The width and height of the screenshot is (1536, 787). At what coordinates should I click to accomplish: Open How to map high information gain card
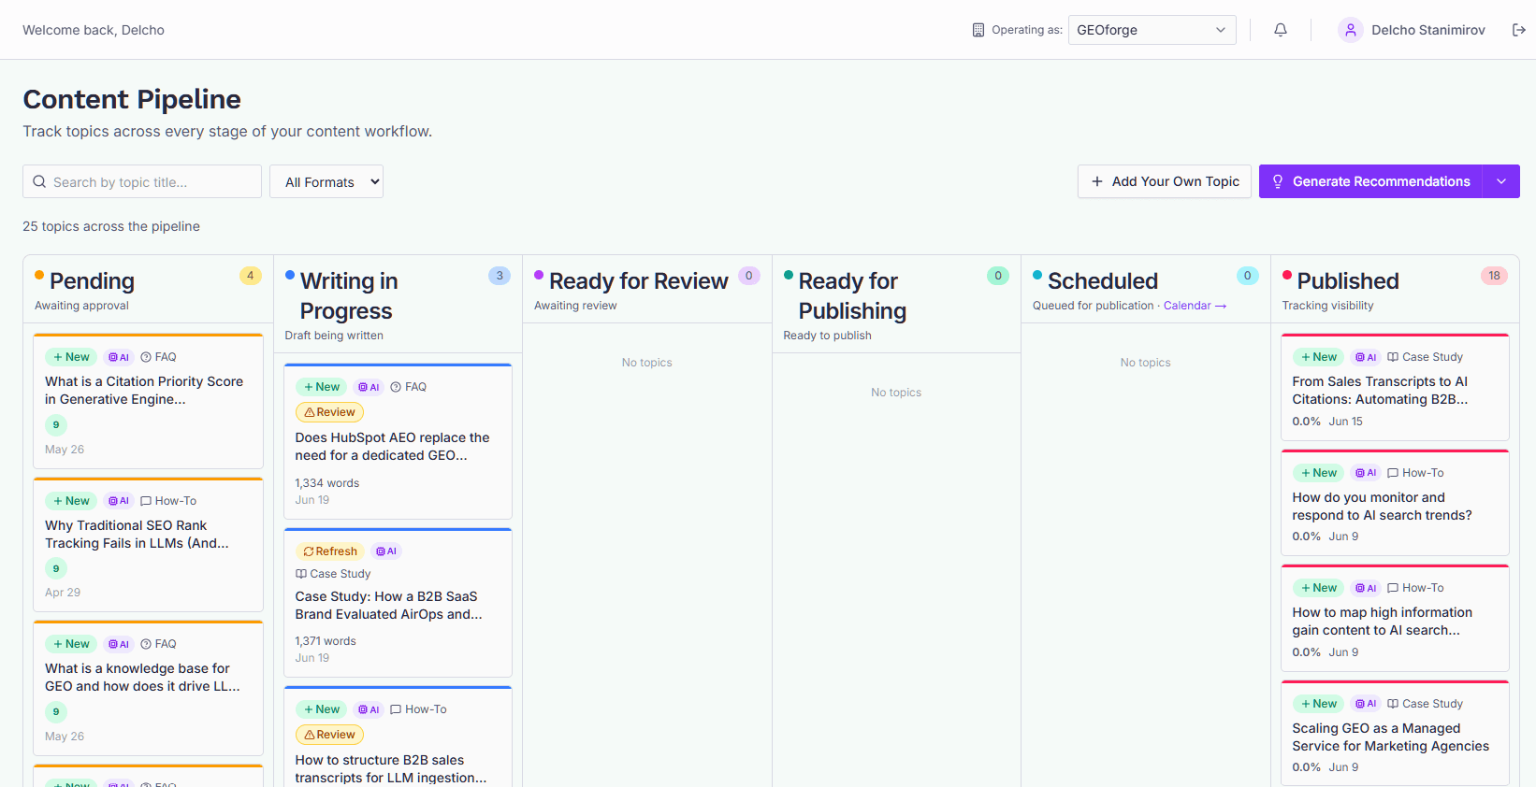1395,618
